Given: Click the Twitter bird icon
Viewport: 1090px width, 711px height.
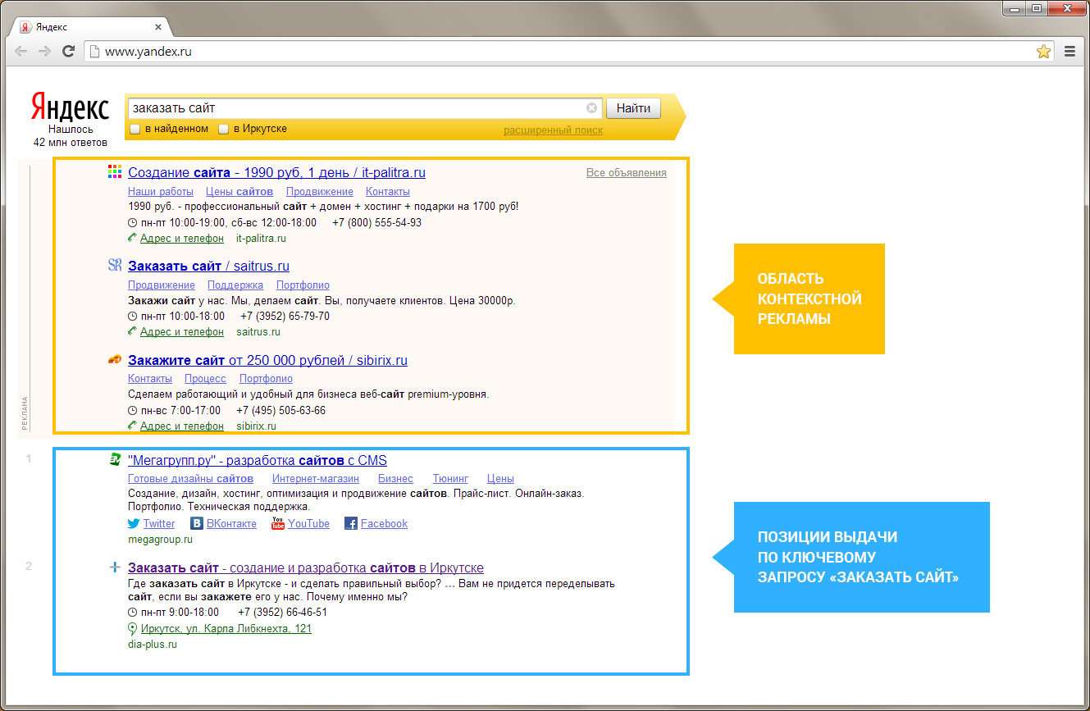Looking at the screenshot, I should (x=134, y=523).
